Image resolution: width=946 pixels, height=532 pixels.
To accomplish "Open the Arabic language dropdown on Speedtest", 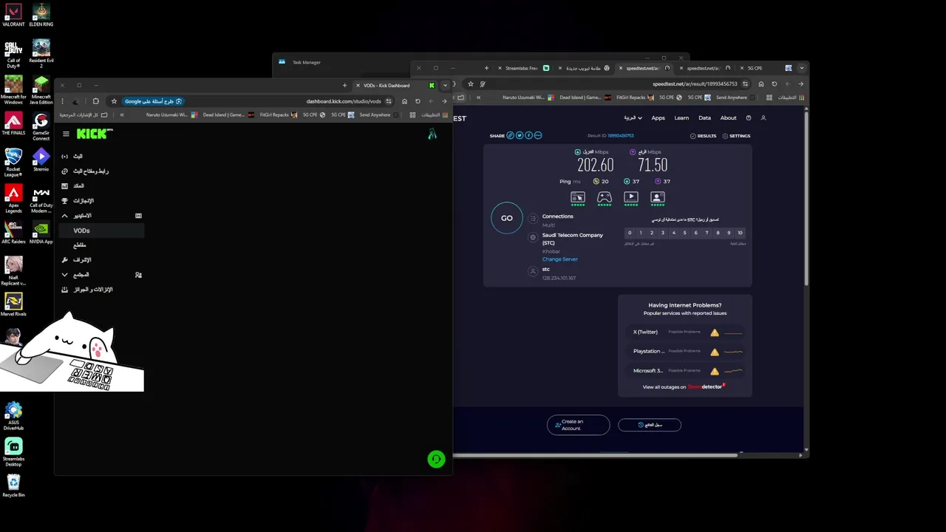I will coord(633,118).
